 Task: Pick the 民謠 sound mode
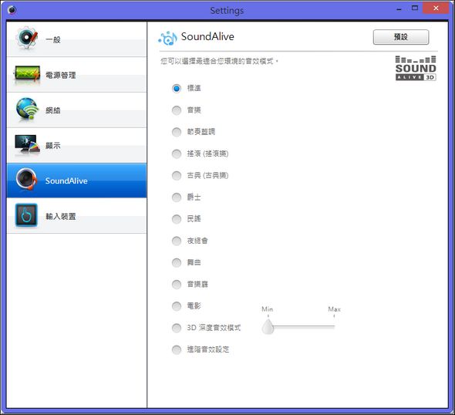(x=177, y=219)
